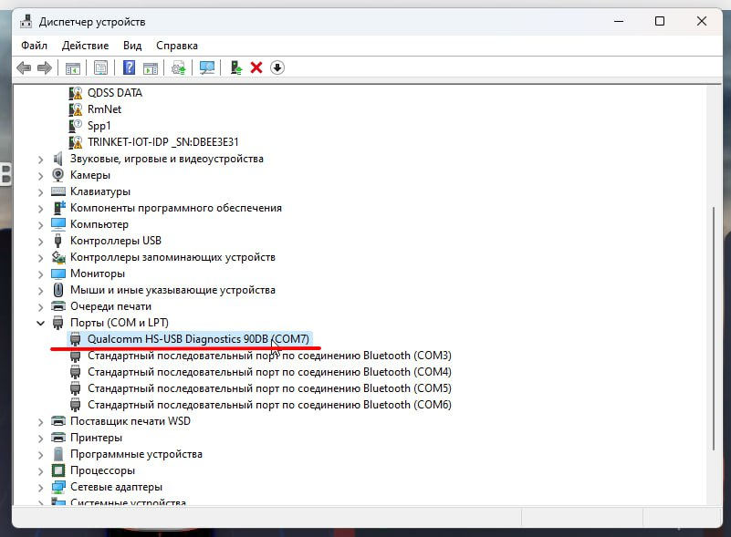Click the network icon beside Сетевые адаптеры
The image size is (731, 537).
tap(58, 487)
